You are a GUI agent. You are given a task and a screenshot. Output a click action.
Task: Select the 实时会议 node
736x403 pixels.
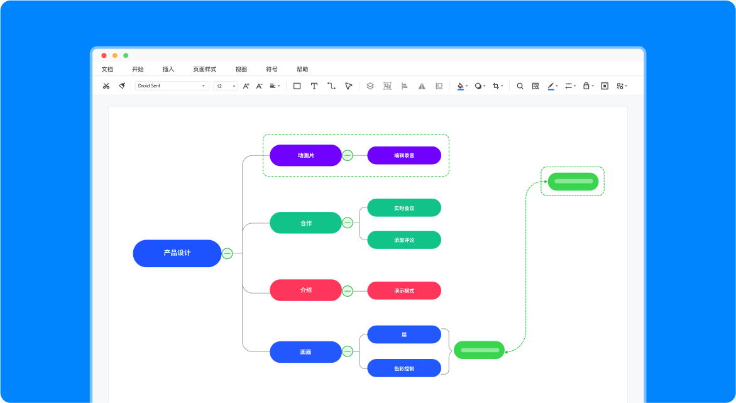click(x=404, y=208)
